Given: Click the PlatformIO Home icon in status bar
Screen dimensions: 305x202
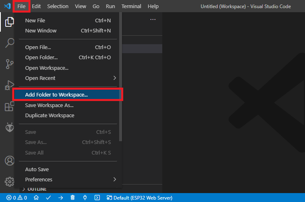Looking at the screenshot, I should (36, 198).
